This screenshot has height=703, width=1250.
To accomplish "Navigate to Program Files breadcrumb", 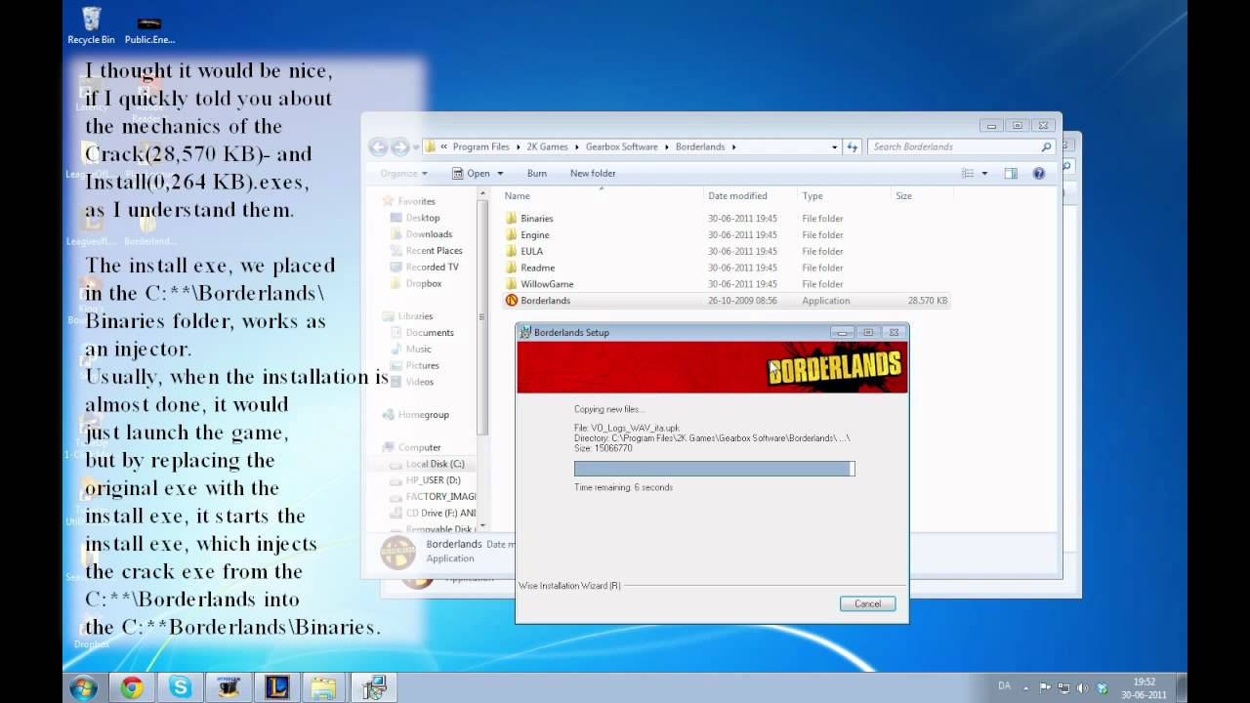I will coord(480,147).
